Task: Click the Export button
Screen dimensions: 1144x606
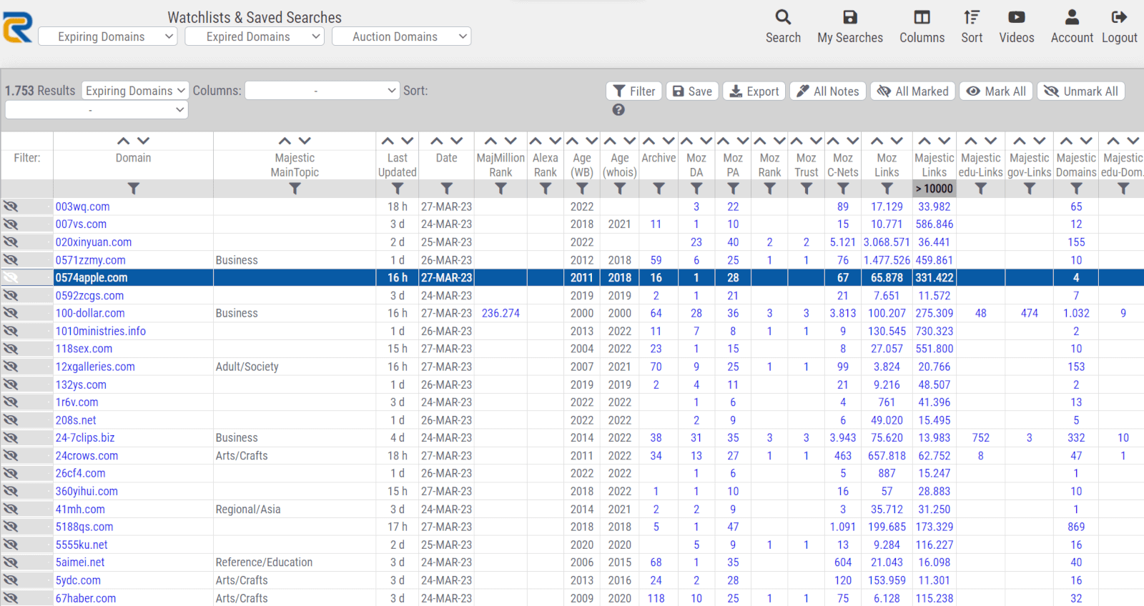Action: click(754, 91)
